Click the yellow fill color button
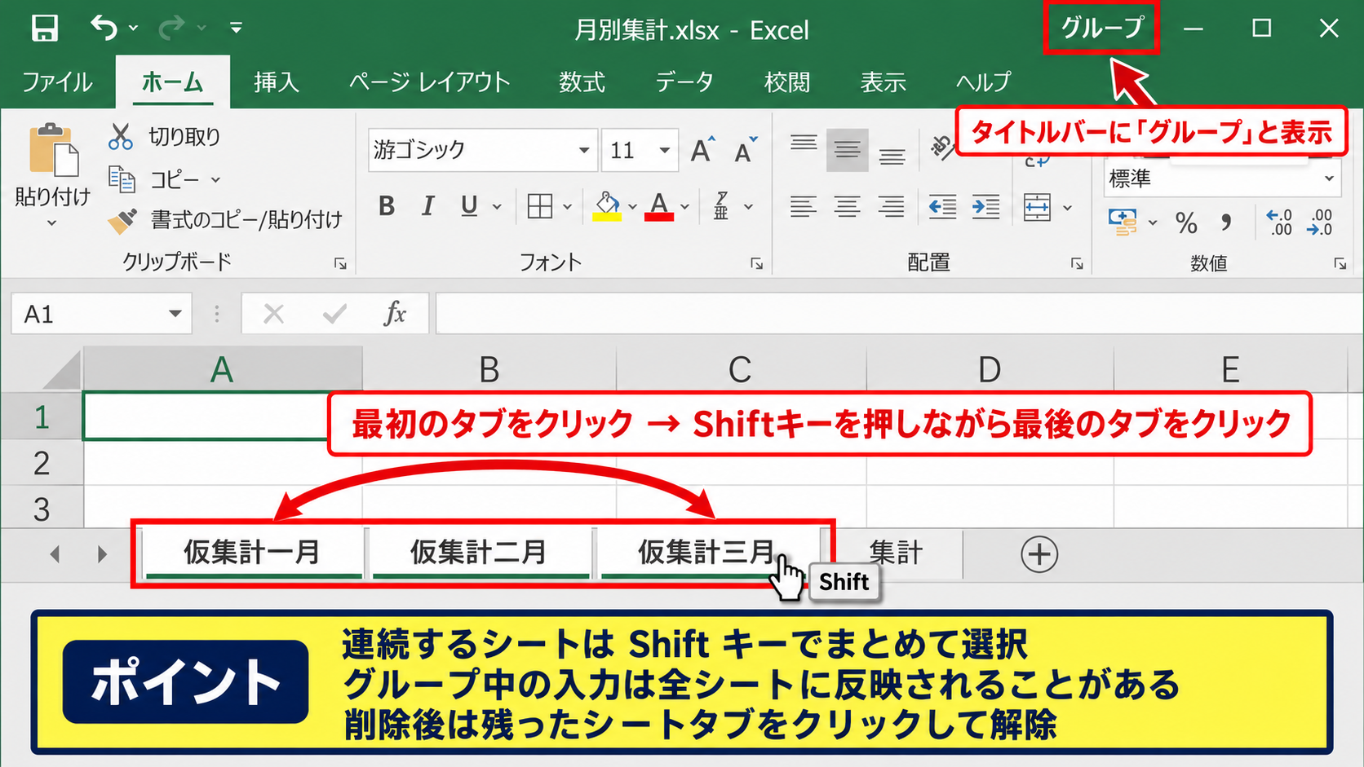Screen dimensions: 1364x767 pyautogui.click(x=607, y=206)
